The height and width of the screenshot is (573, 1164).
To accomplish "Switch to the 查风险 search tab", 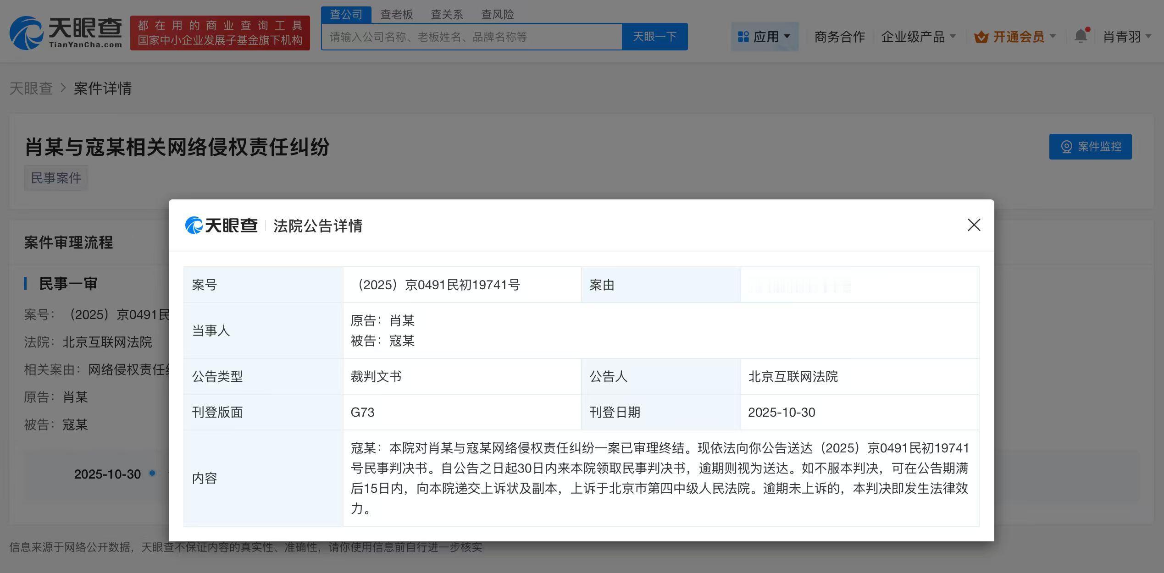I will coord(497,14).
